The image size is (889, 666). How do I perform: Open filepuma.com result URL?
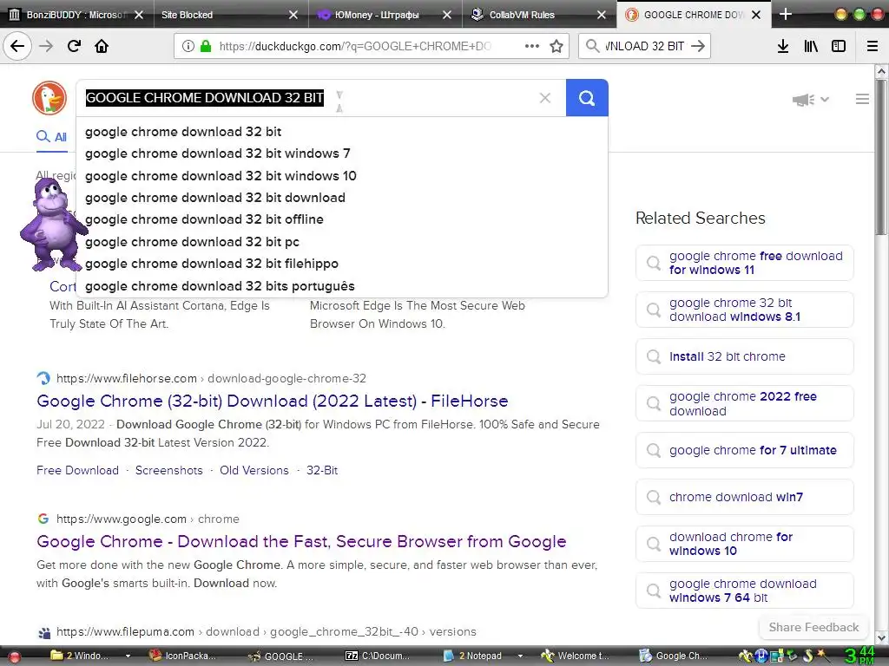pos(267,631)
